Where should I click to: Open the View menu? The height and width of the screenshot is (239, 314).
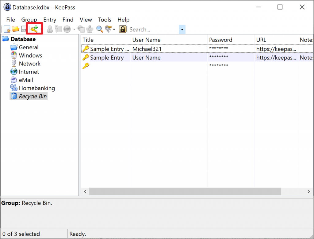click(x=86, y=20)
